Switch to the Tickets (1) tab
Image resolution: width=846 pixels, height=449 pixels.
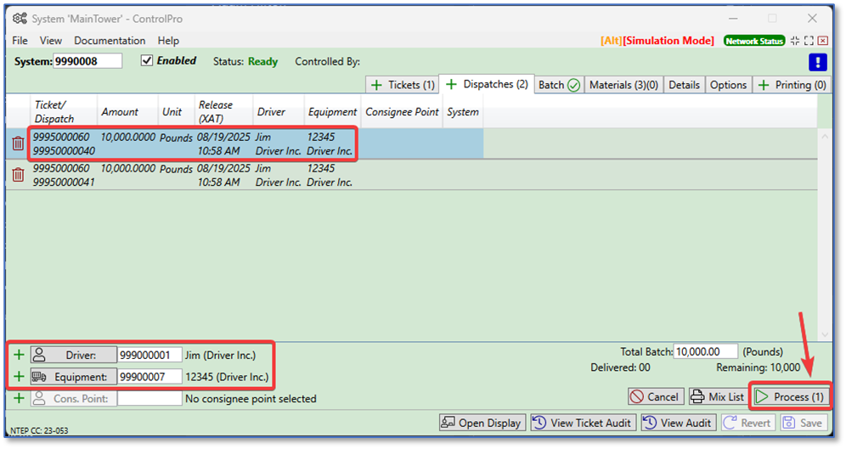coord(403,85)
